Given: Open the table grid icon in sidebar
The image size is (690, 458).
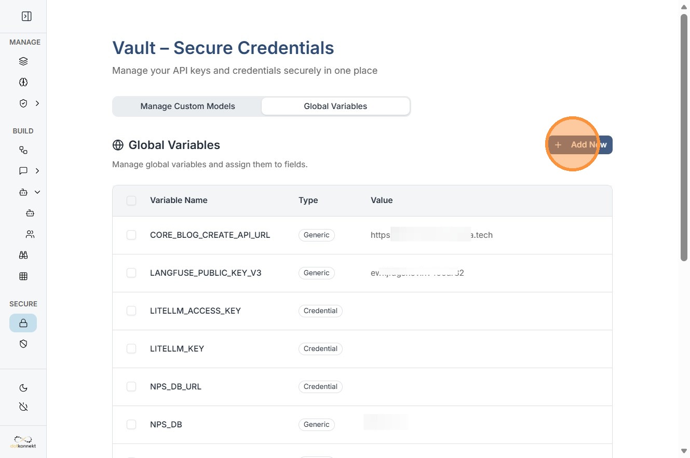Looking at the screenshot, I should point(23,276).
